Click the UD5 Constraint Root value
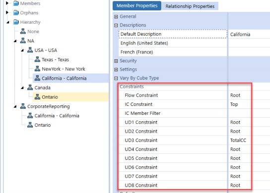Viewport: 270px width, 193px height. 235,158
